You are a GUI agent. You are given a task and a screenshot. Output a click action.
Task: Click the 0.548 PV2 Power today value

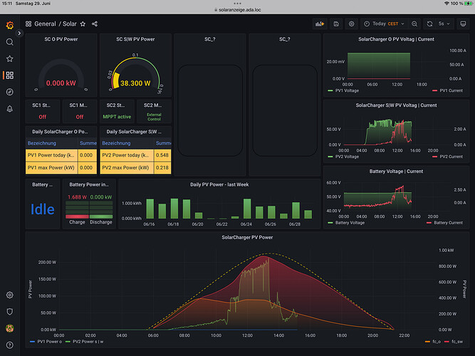[162, 155]
